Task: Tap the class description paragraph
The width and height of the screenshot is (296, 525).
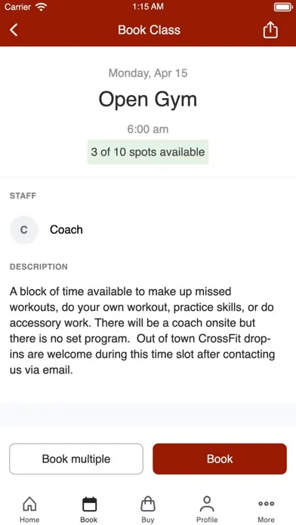Action: (143, 331)
